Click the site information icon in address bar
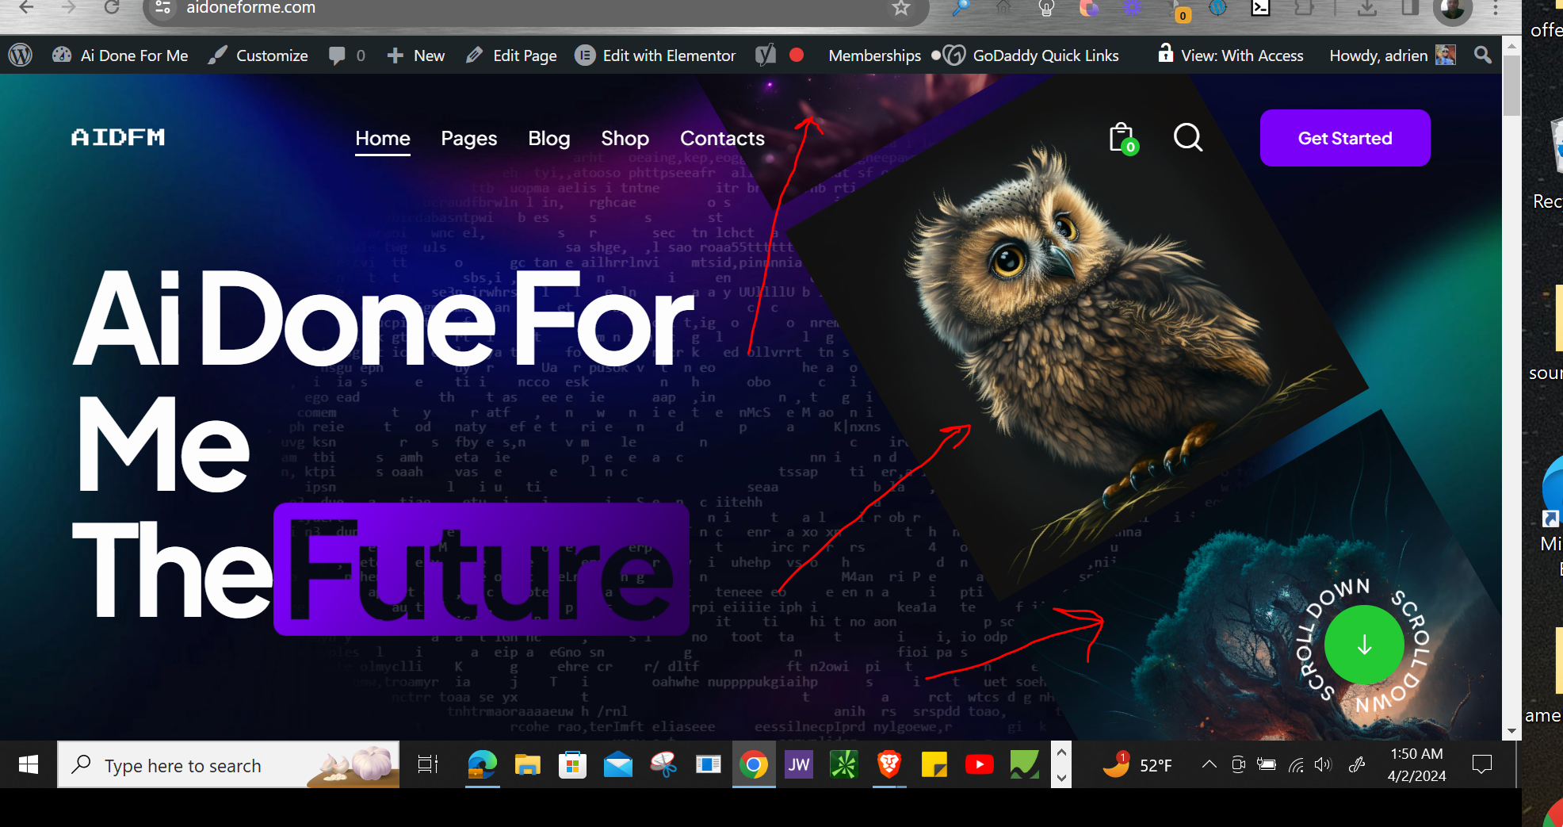The height and width of the screenshot is (827, 1563). pyautogui.click(x=162, y=8)
